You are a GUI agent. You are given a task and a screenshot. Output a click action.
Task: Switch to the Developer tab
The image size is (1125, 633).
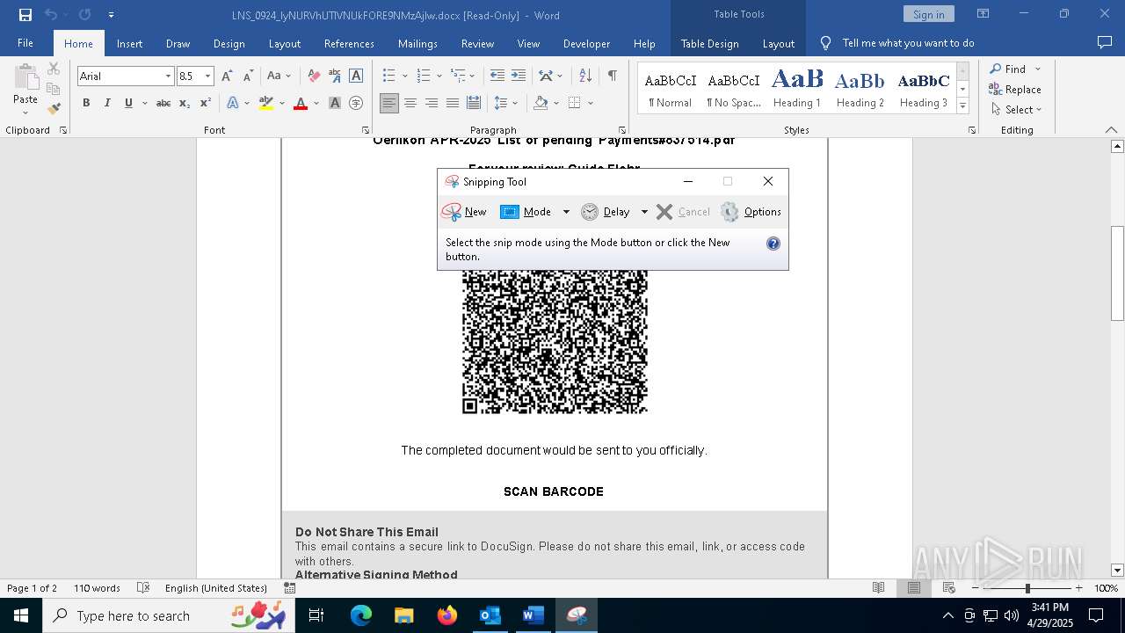pos(586,43)
